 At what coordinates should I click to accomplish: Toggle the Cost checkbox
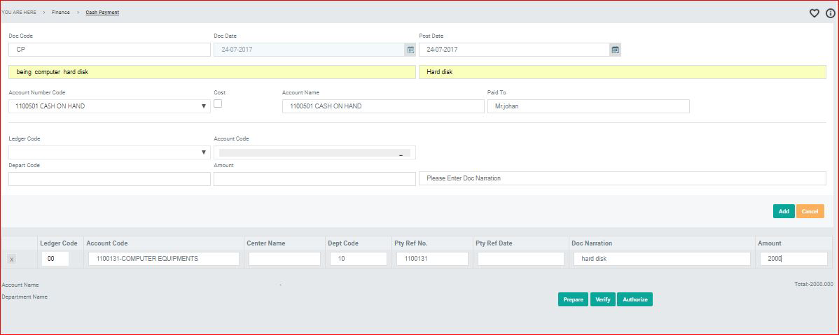pyautogui.click(x=218, y=104)
